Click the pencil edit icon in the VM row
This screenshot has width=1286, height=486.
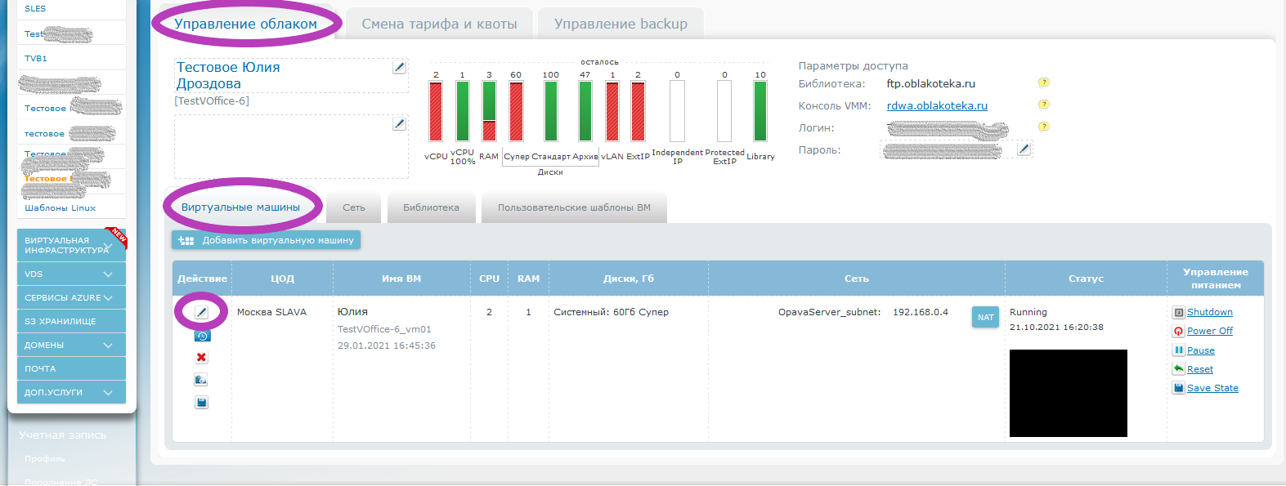pyautogui.click(x=201, y=312)
